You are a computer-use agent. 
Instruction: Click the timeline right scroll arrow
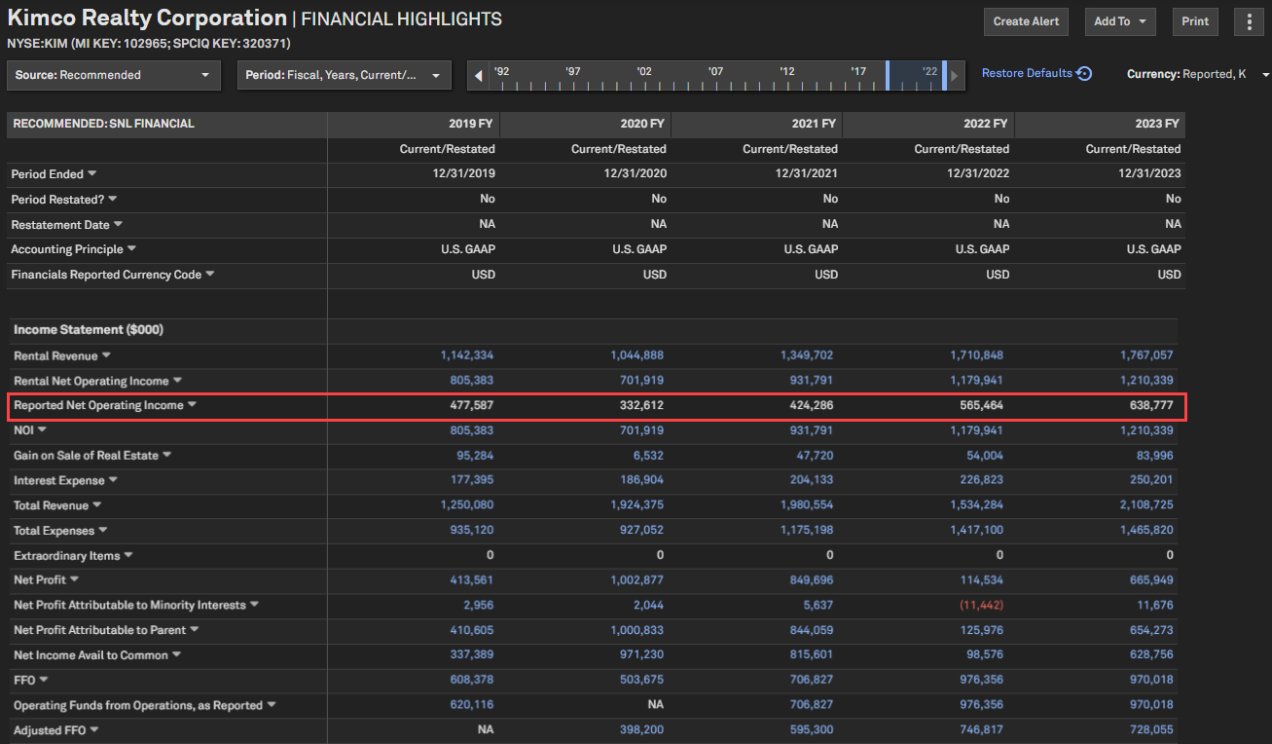[955, 76]
